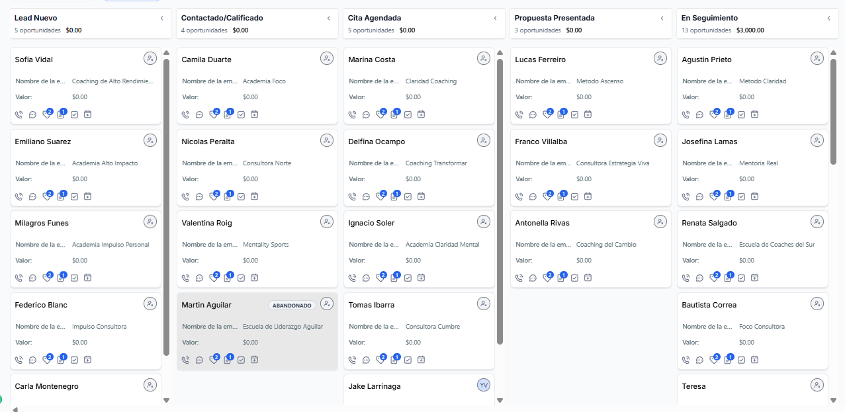Image resolution: width=845 pixels, height=412 pixels.
Task: Click Lead Nuevo scrollbar up arrow
Action: (166, 52)
